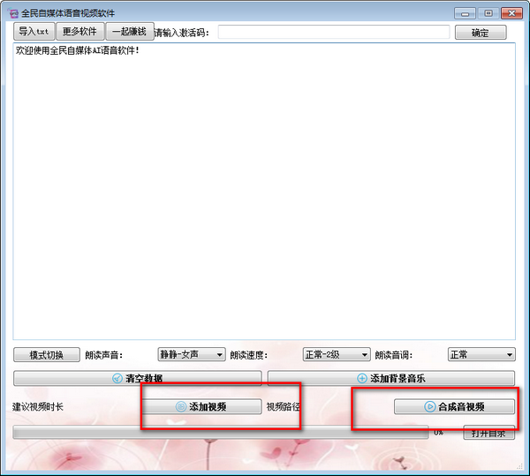Click 导入txt in the top toolbar
Viewport: 530px width, 476px height.
[34, 32]
